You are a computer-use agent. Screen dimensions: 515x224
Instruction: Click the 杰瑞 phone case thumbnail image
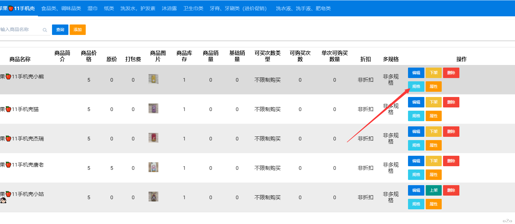[x=153, y=138]
